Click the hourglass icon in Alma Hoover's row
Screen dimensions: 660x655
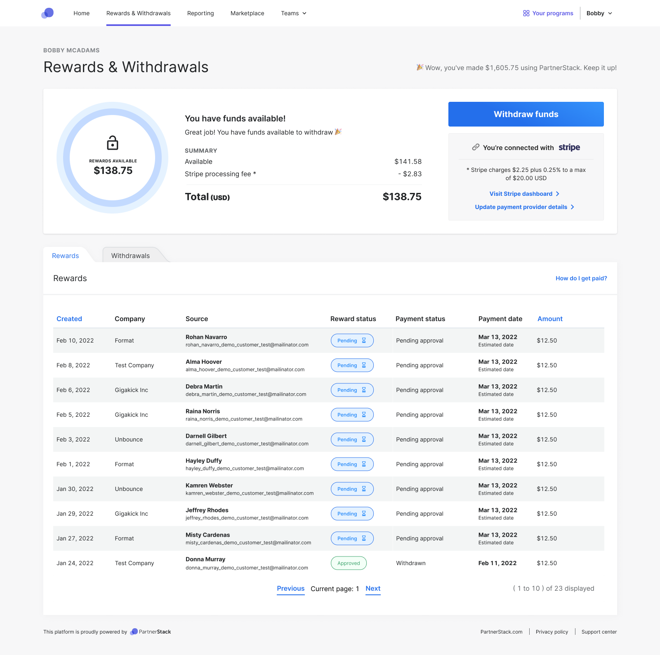coord(364,365)
